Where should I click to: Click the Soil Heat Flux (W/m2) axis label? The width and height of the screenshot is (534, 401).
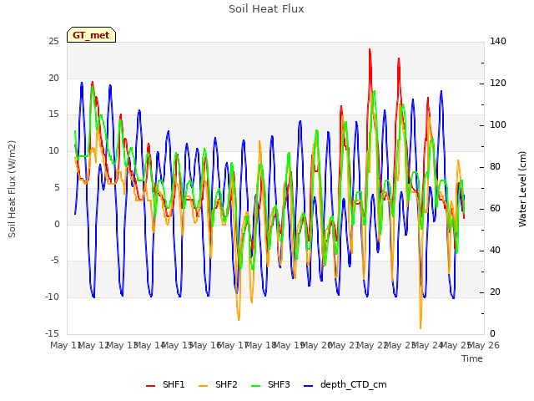coord(12,190)
